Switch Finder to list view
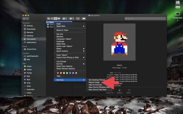Viewport: 183px width, 114px height. point(52,19)
